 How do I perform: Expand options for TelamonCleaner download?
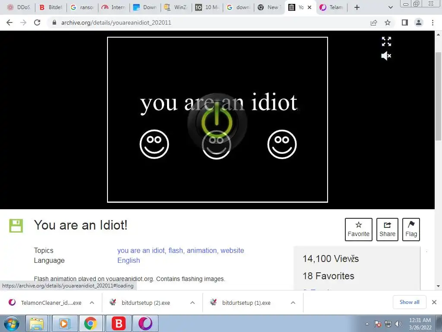pos(92,303)
